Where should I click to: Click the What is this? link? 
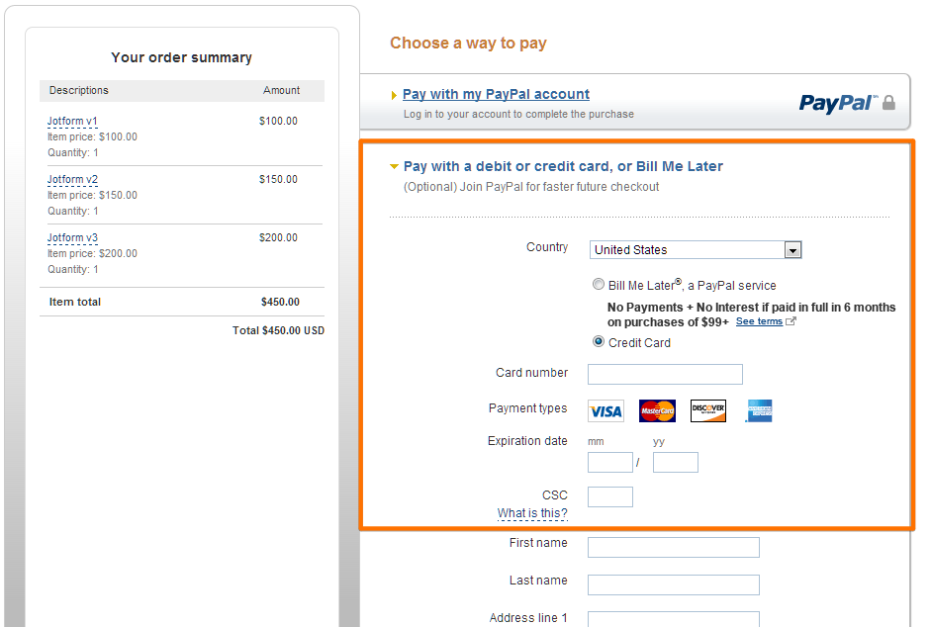(532, 513)
